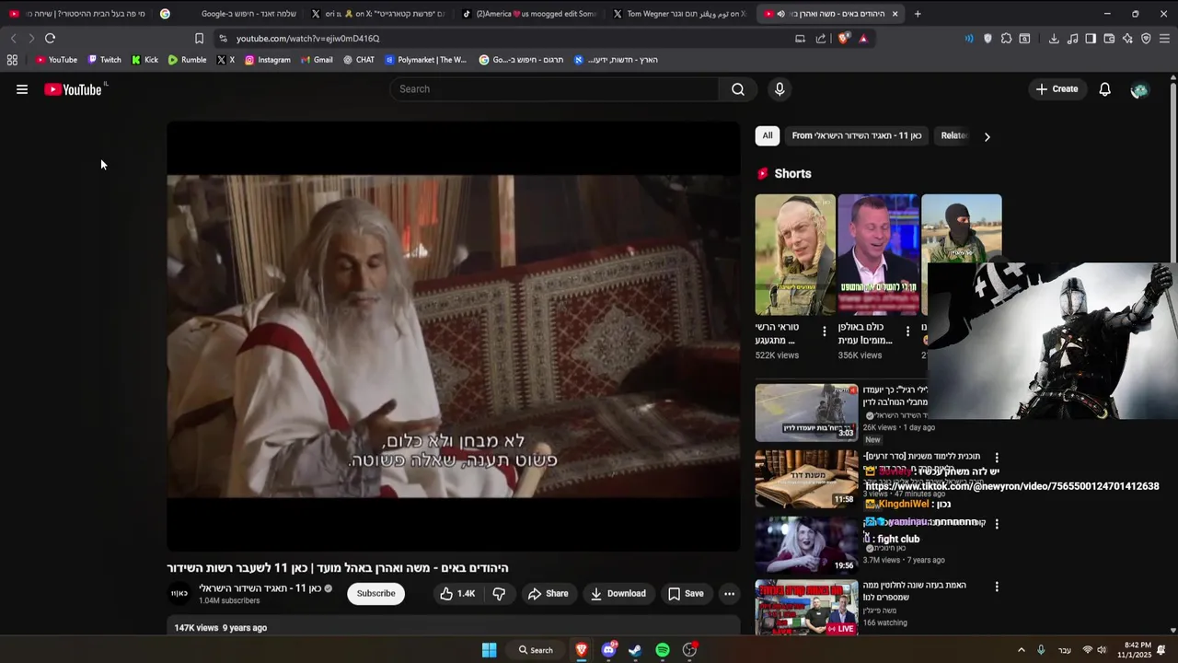Save the video to a playlist
Viewport: 1178px width, 663px height.
pyautogui.click(x=686, y=594)
